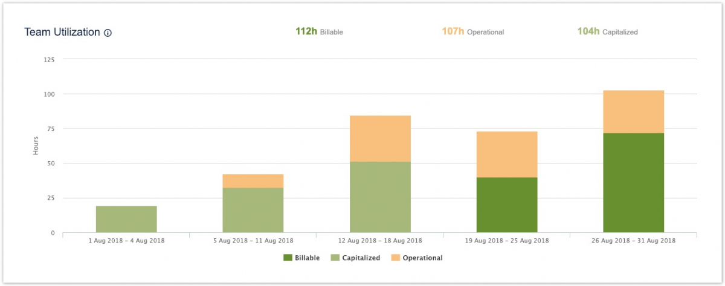725x286 pixels.
Task: Select the 107h Operational summary total
Action: click(x=472, y=31)
